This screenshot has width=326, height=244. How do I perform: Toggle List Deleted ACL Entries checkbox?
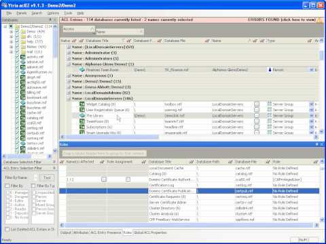7,229
